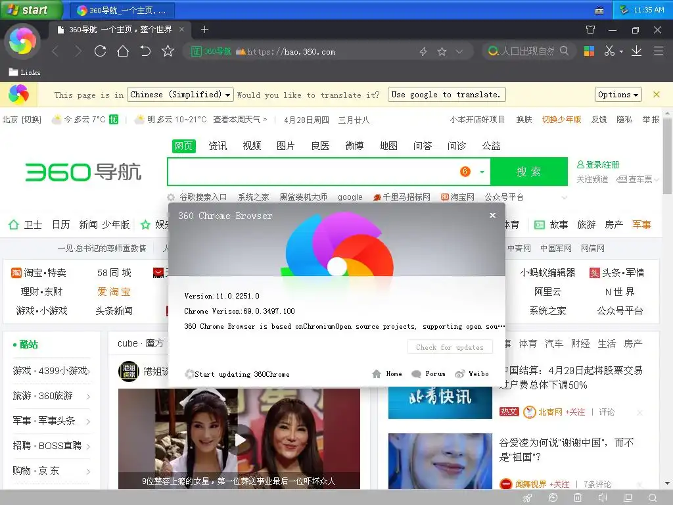Image resolution: width=673 pixels, height=505 pixels.
Task: Select the 微博 search tab
Action: 354,146
